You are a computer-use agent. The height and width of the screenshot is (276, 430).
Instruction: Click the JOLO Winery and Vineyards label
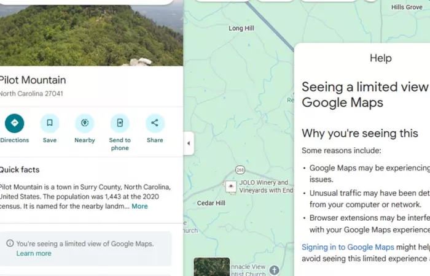(265, 186)
